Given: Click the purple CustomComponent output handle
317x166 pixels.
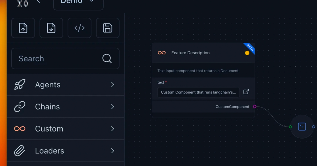Looking at the screenshot, I should 255,107.
